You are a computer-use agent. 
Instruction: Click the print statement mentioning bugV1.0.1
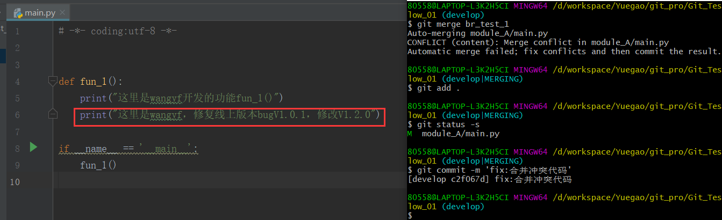(x=230, y=115)
